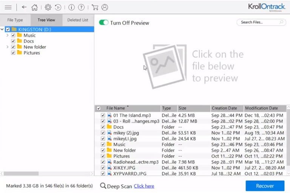Switch to the File Type tab
The height and width of the screenshot is (193, 290).
tap(15, 20)
